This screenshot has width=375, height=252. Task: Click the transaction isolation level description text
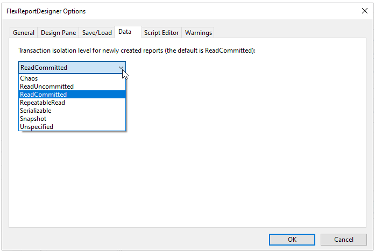click(137, 51)
